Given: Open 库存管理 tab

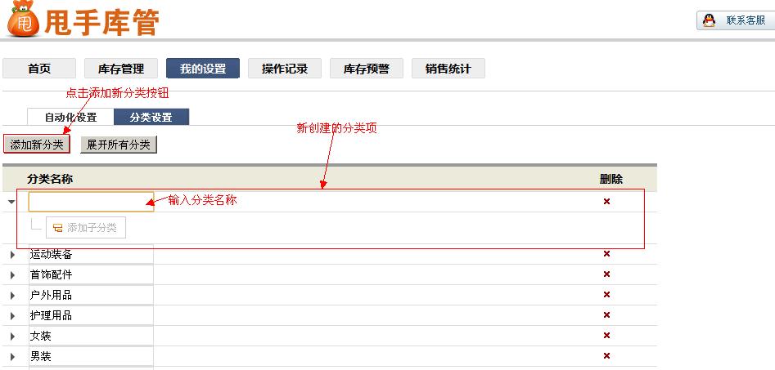Looking at the screenshot, I should [121, 69].
